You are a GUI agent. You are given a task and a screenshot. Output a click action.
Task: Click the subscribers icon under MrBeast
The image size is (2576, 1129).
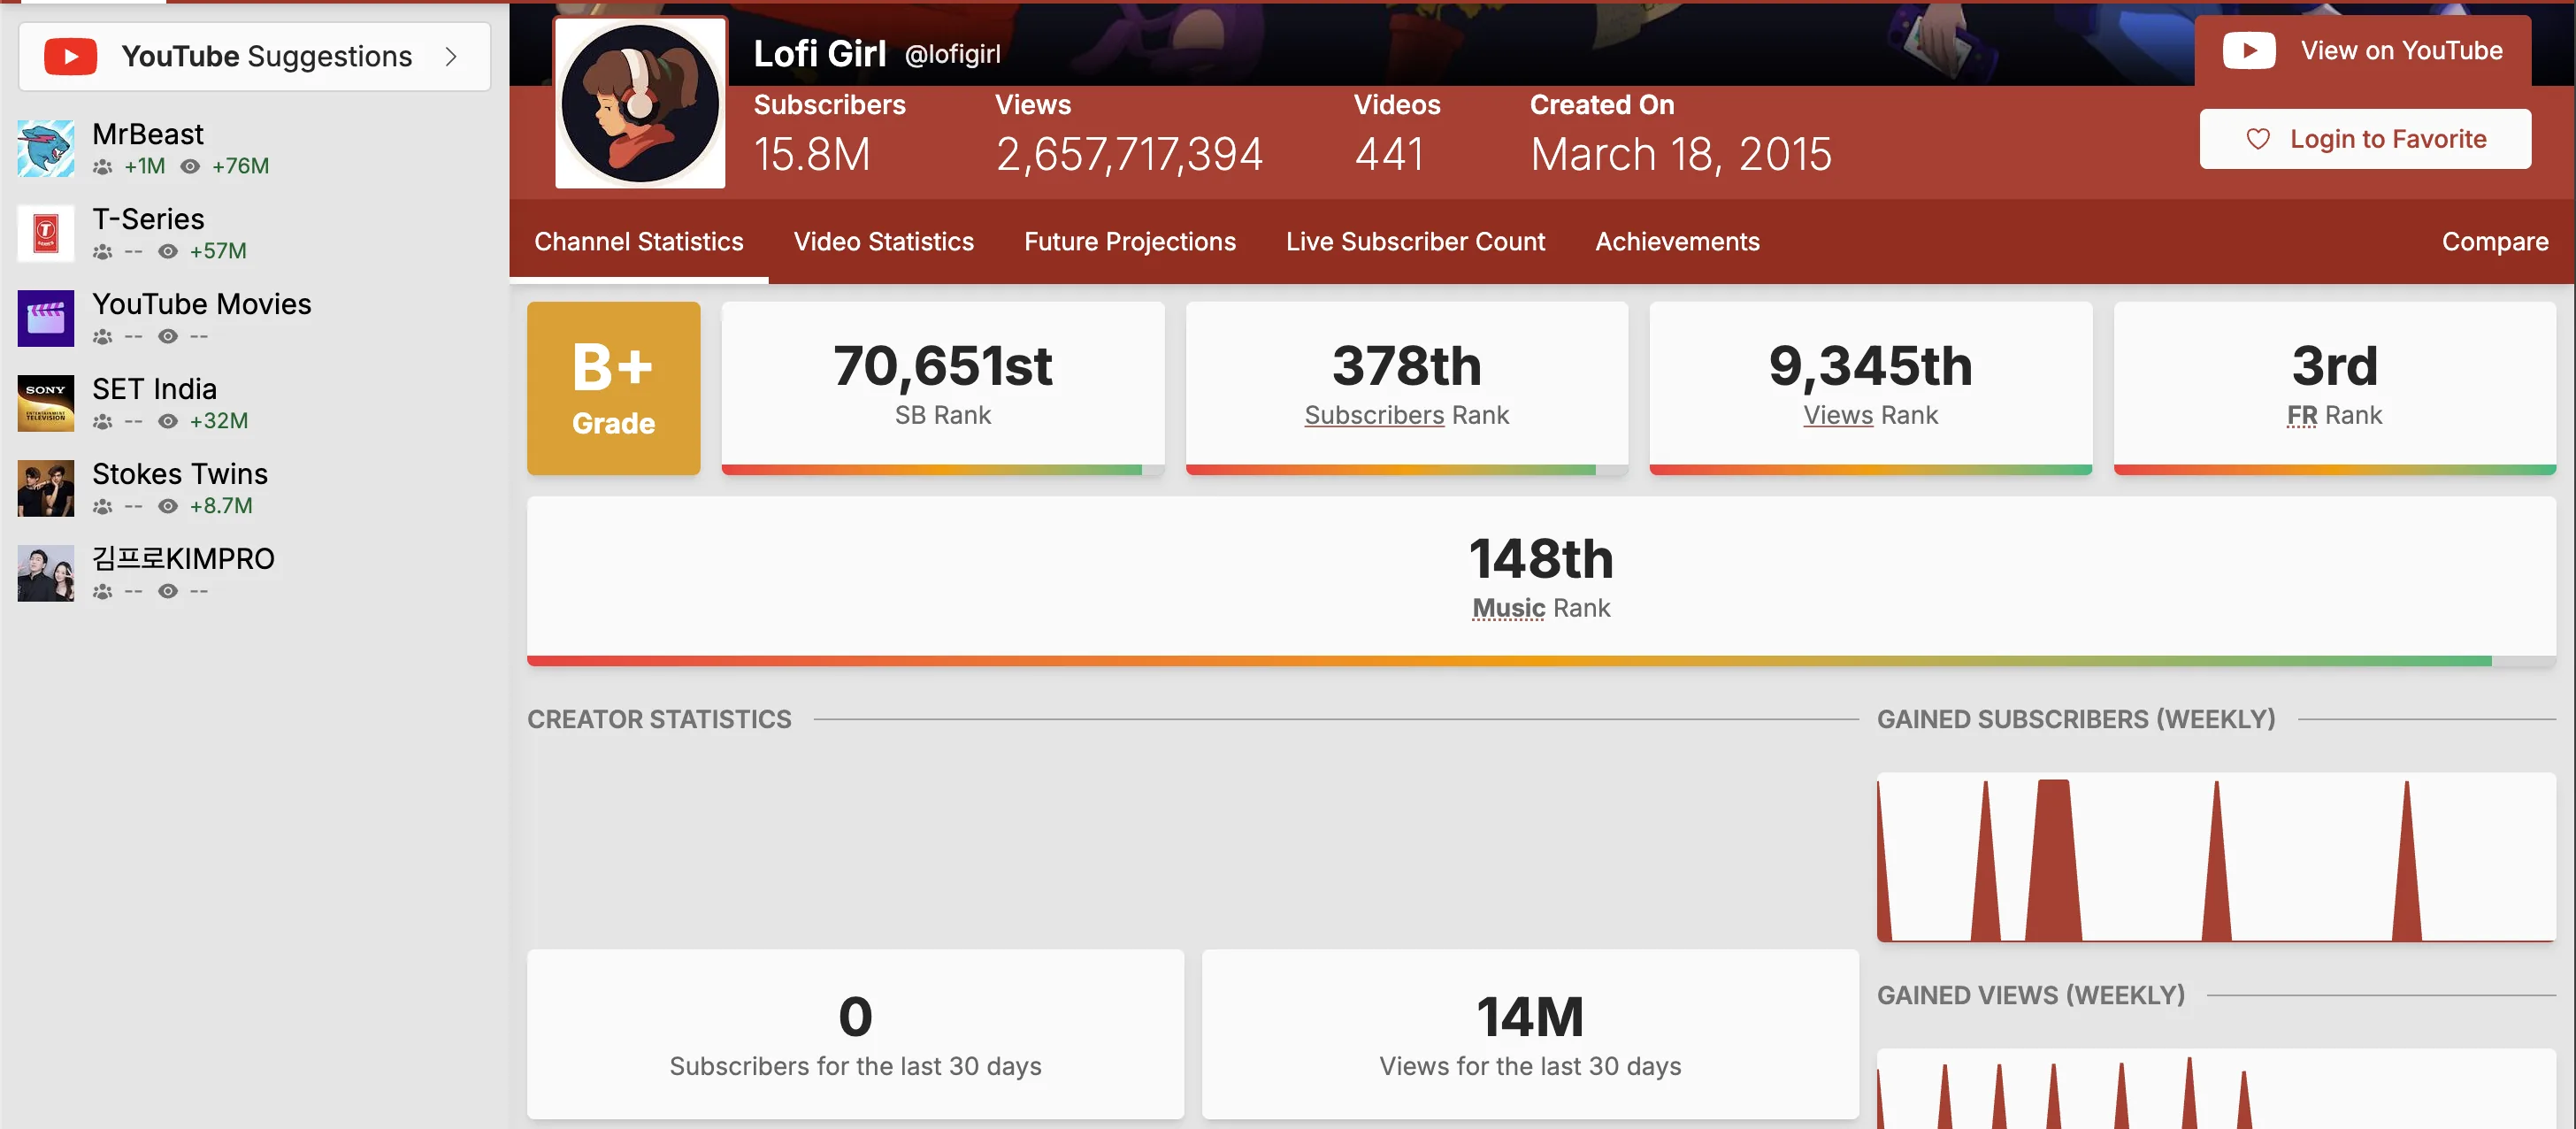tap(102, 167)
